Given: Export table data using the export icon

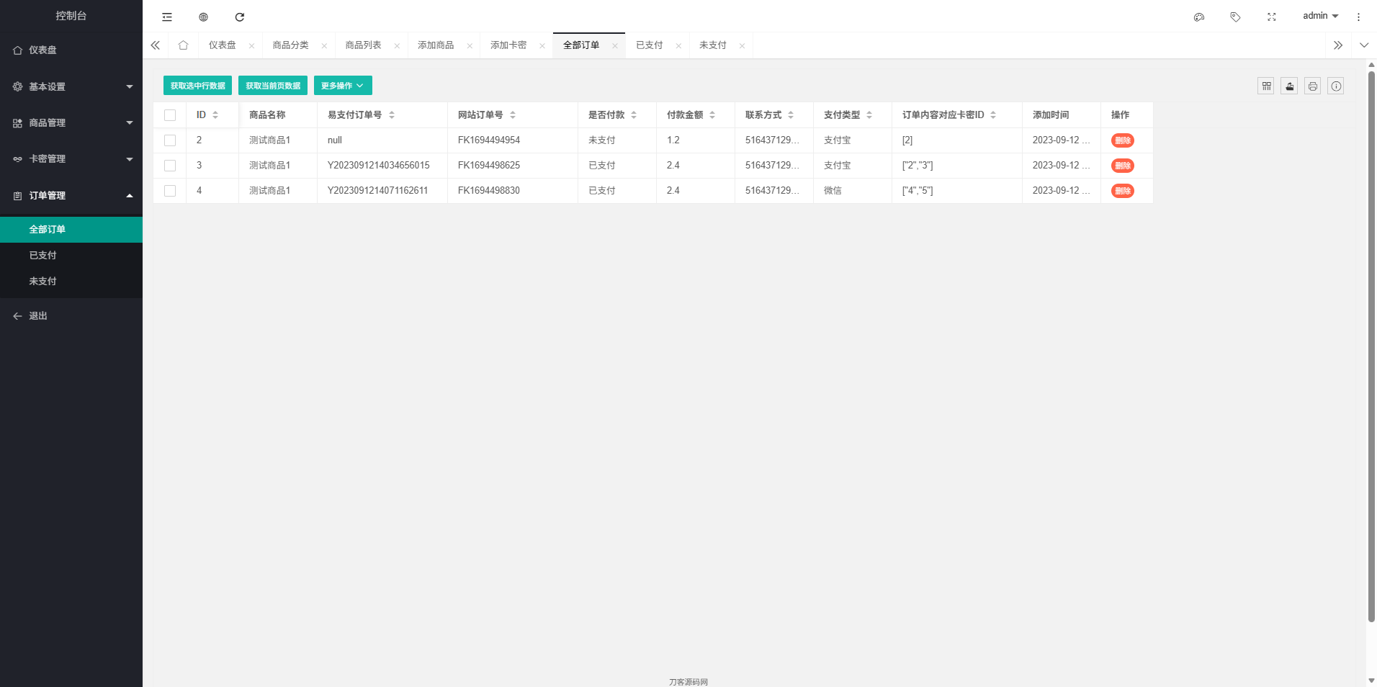Looking at the screenshot, I should tap(1289, 86).
